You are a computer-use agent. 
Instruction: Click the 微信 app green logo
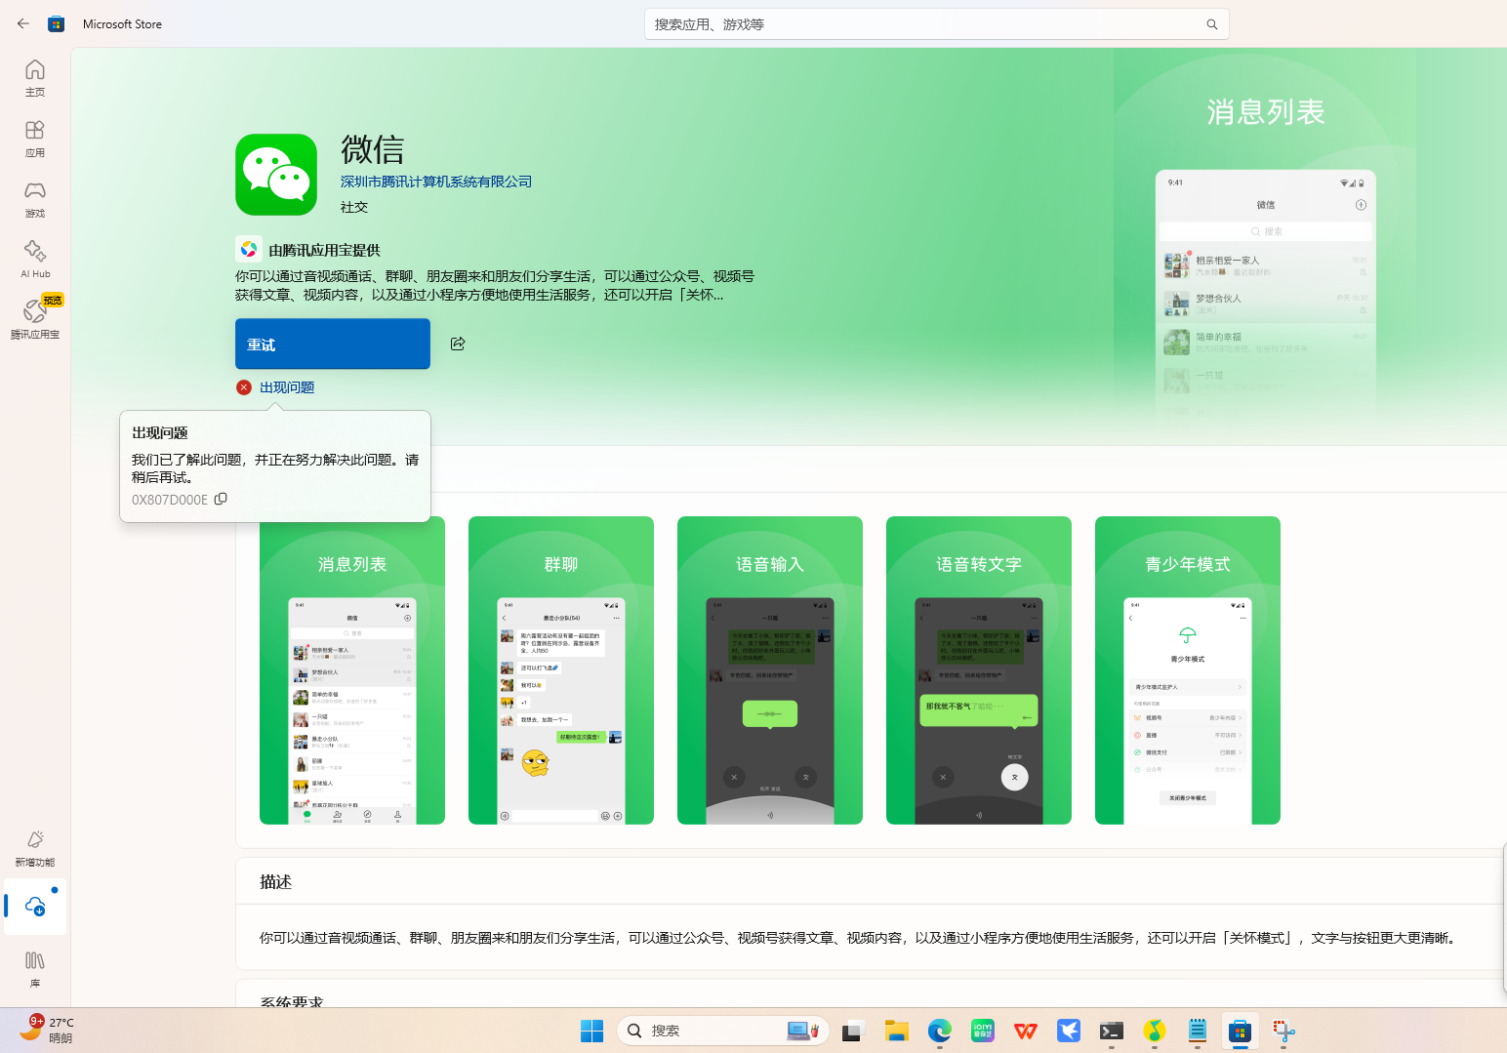pyautogui.click(x=276, y=175)
